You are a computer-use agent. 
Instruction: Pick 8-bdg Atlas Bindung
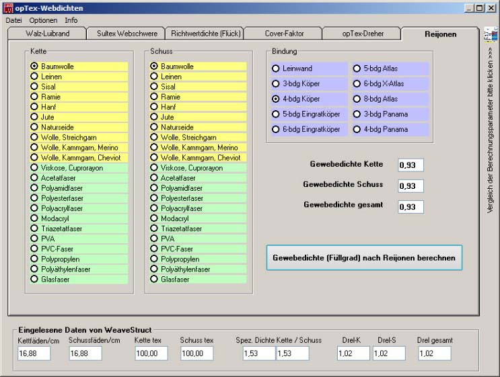click(x=390, y=99)
